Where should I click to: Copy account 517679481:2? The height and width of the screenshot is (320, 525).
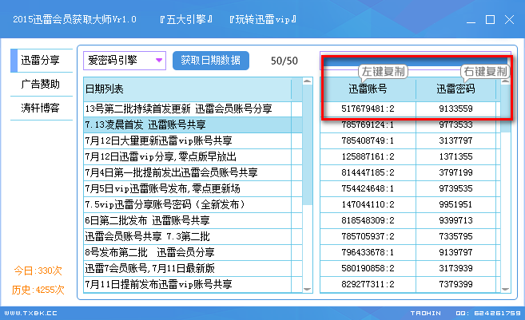point(368,109)
